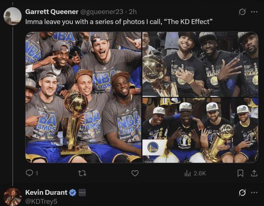
Task: Open more options for Kevin Durant's reply
Action: (254, 193)
